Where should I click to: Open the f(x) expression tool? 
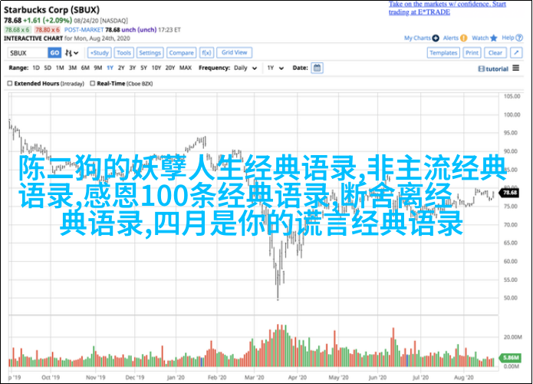click(206, 53)
